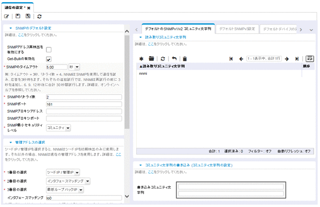Go to previous page of community table
The image size is (320, 207).
241,59
